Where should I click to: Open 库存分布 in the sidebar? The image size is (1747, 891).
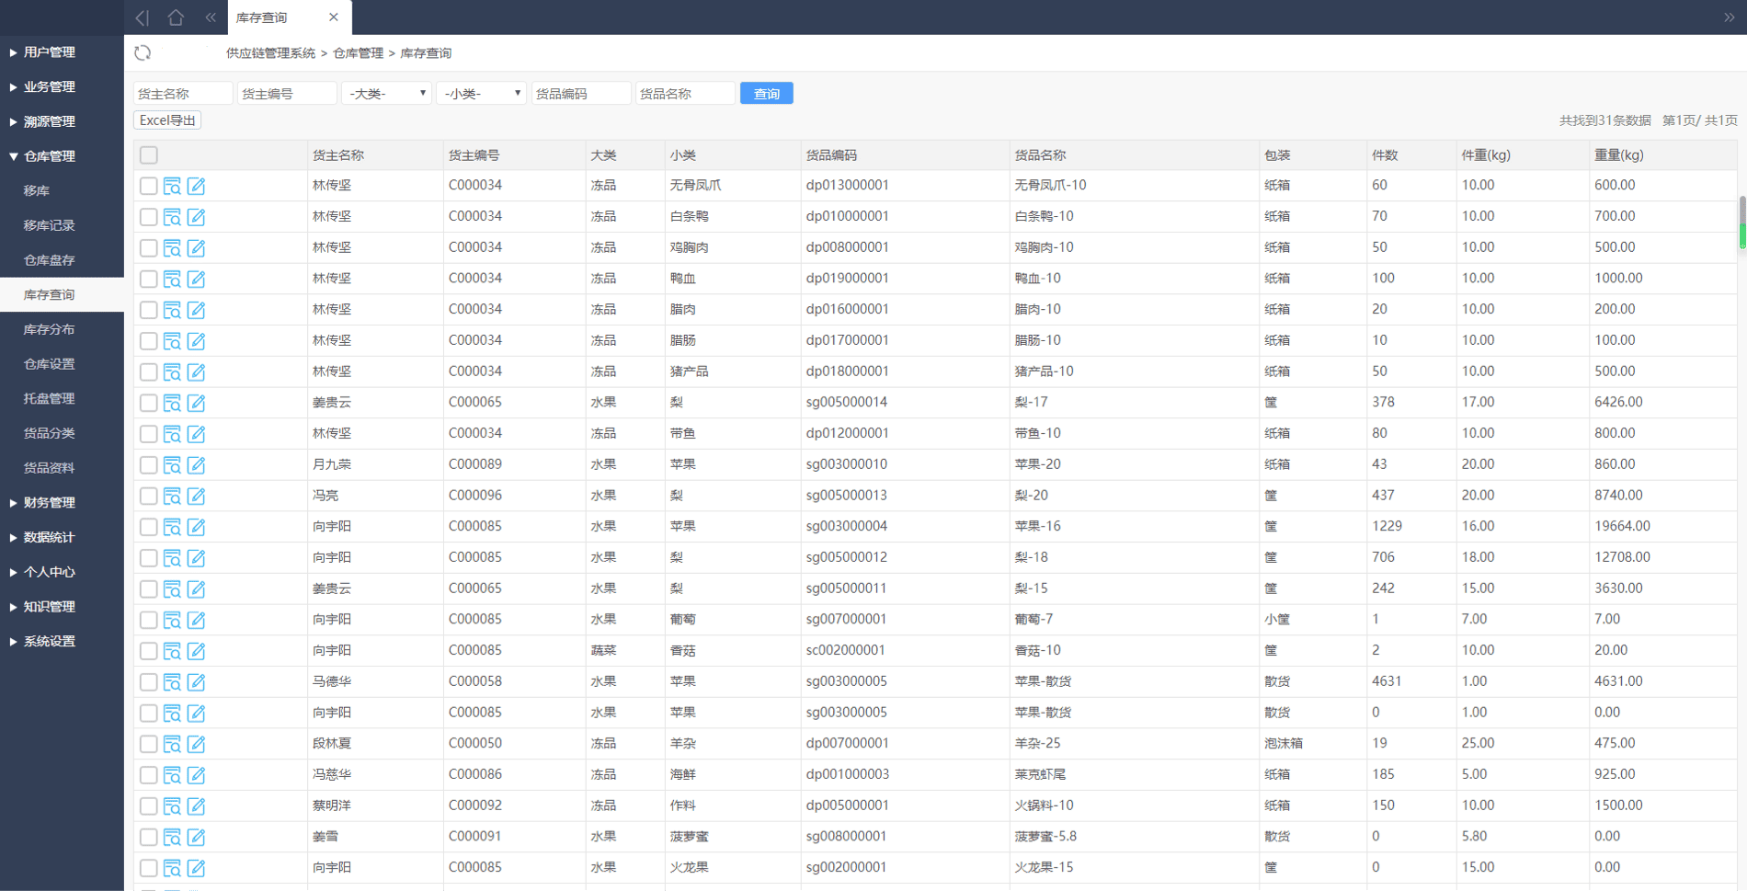[x=50, y=329]
